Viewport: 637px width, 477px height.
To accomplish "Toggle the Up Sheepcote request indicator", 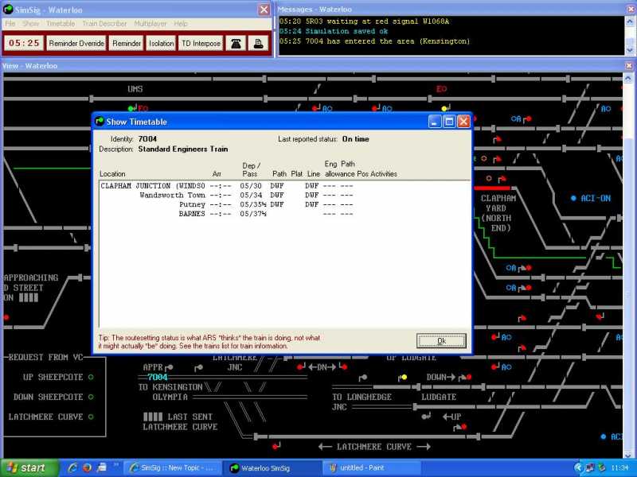I will pos(91,377).
